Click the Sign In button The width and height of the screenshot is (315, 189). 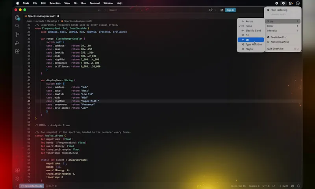230,10
